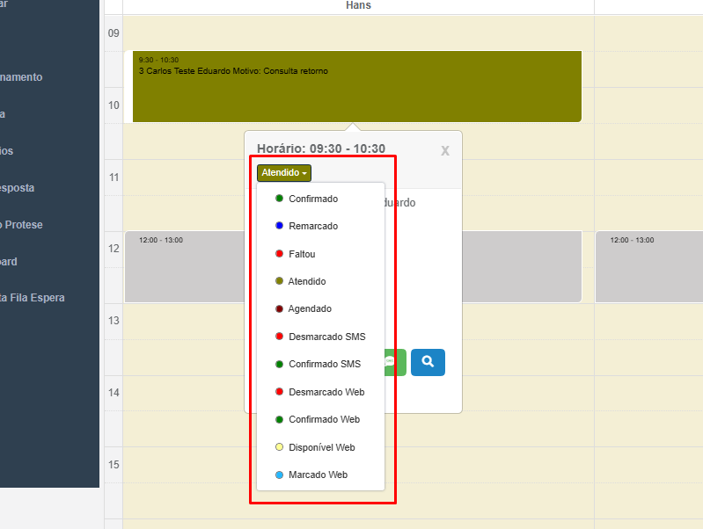Select Remarcado status option

click(x=312, y=226)
